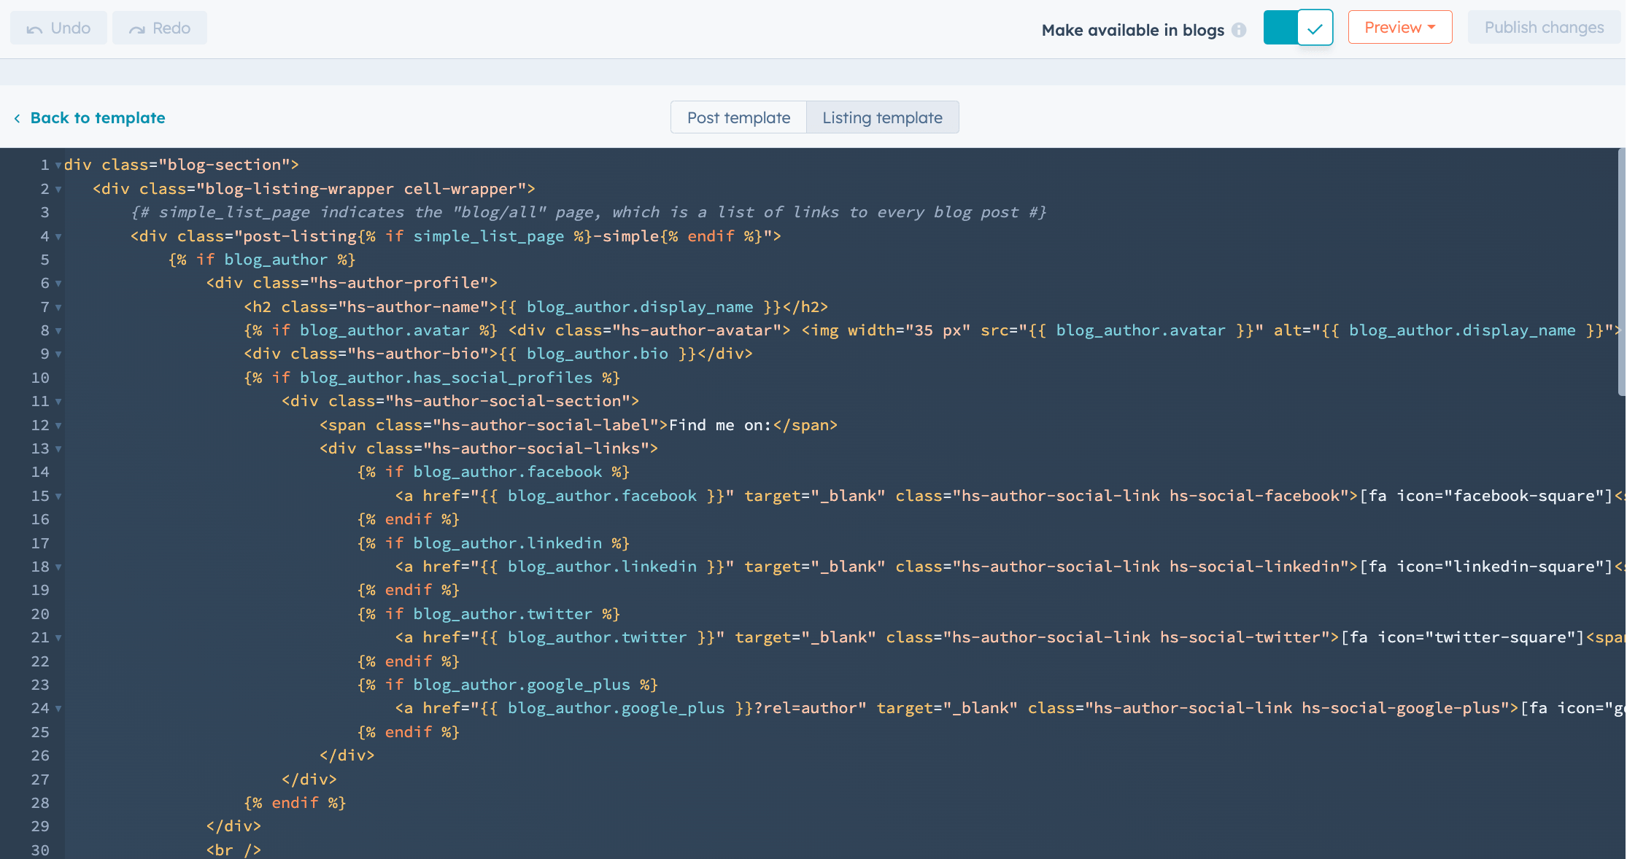Image resolution: width=1627 pixels, height=859 pixels.
Task: Switch to the Post template tab
Action: point(738,117)
